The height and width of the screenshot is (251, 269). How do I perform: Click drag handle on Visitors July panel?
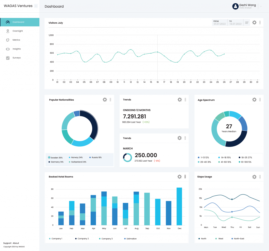pyautogui.click(x=260, y=23)
